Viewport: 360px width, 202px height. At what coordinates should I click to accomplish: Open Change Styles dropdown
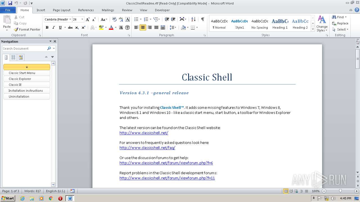click(x=322, y=24)
